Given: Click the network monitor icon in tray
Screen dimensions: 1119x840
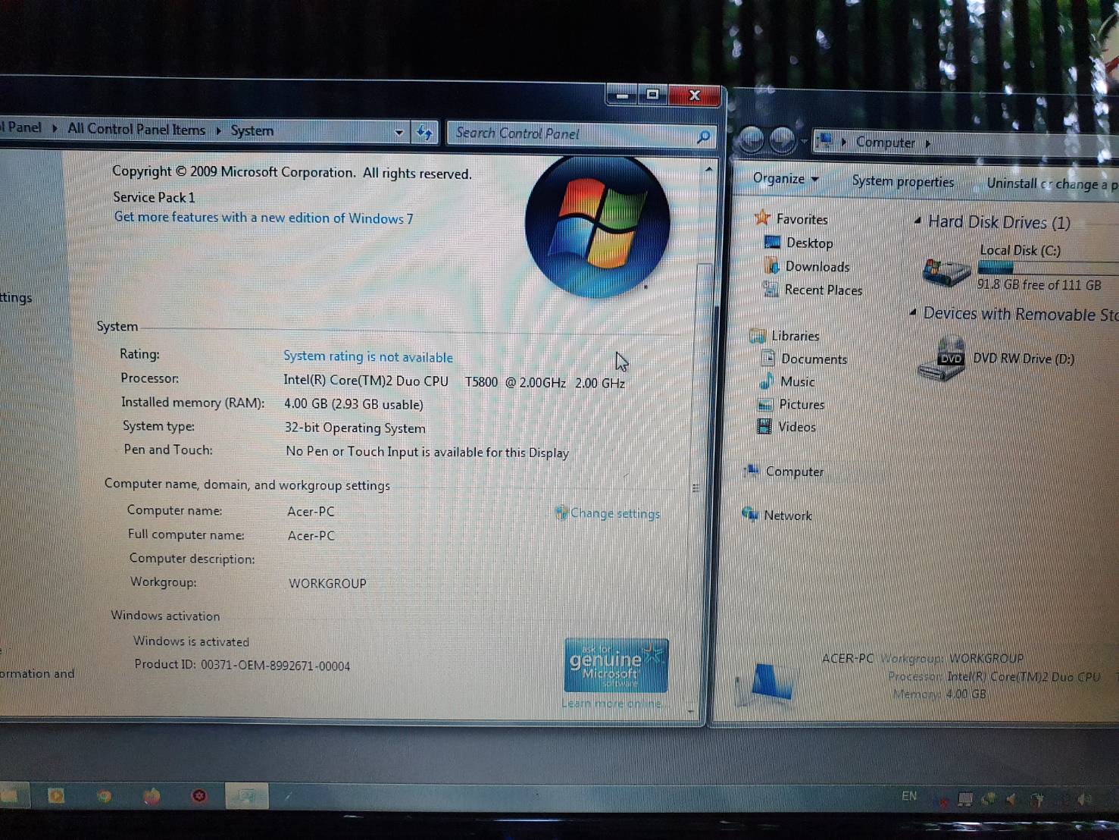Looking at the screenshot, I should tap(965, 799).
